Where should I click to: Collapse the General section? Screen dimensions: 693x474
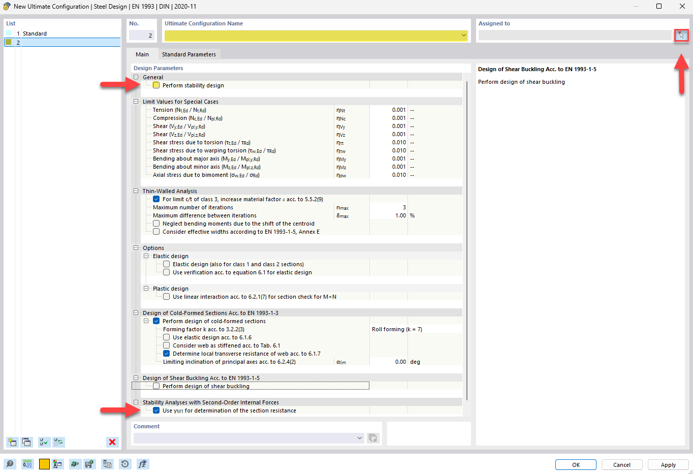coord(136,77)
